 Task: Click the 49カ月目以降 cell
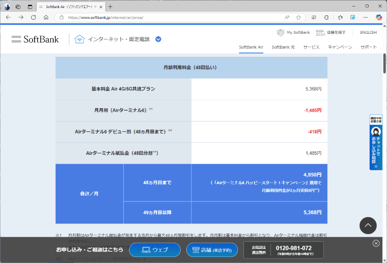(x=157, y=212)
